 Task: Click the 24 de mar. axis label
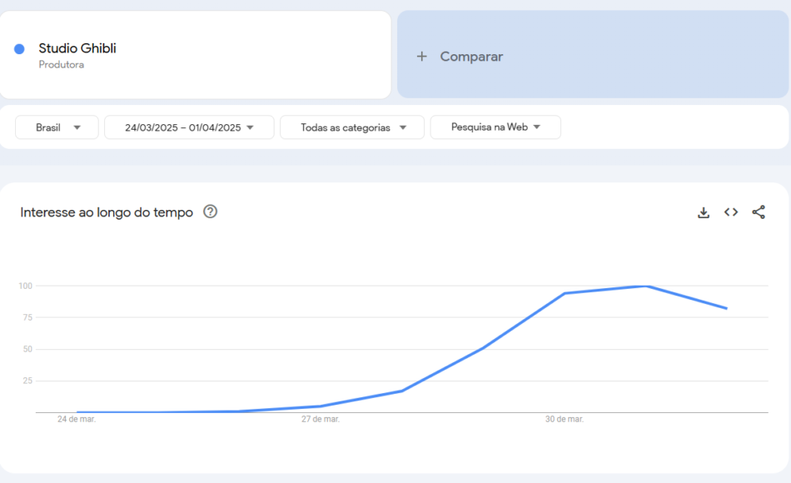coord(77,420)
